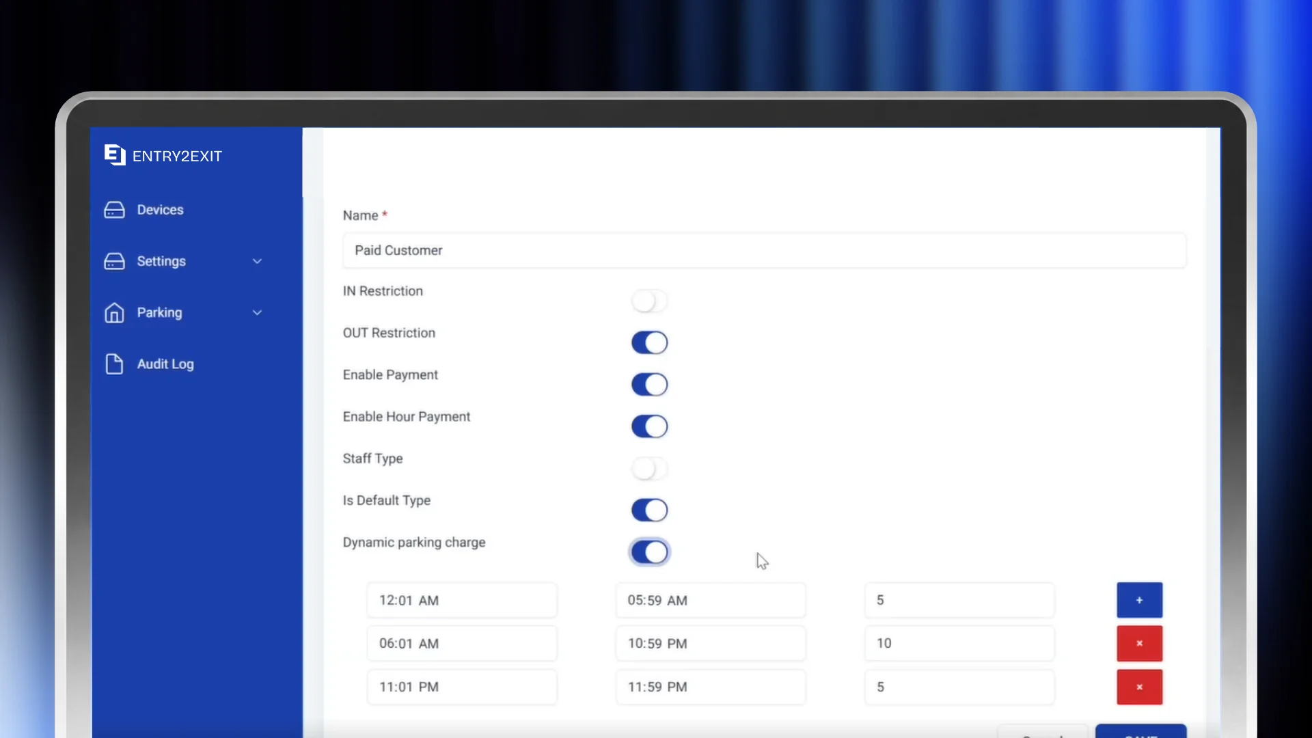1312x738 pixels.
Task: Open the Settings menu item
Action: coord(161,261)
